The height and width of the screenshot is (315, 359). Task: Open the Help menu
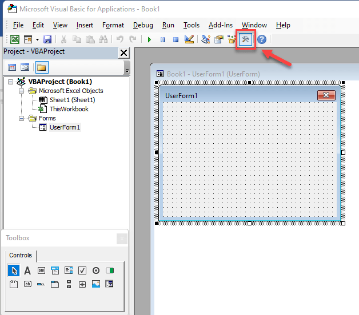pos(283,25)
